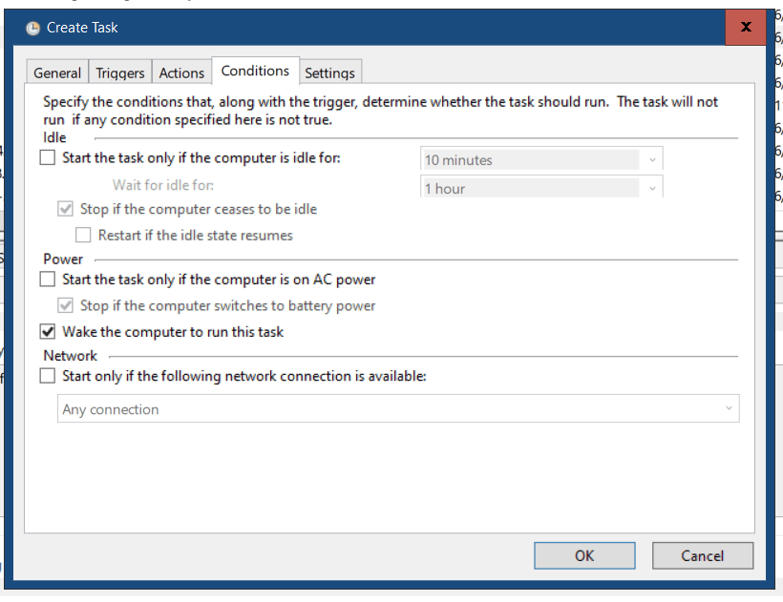Enable the network connection availability condition
Screen dimensions: 783x602
(x=47, y=375)
